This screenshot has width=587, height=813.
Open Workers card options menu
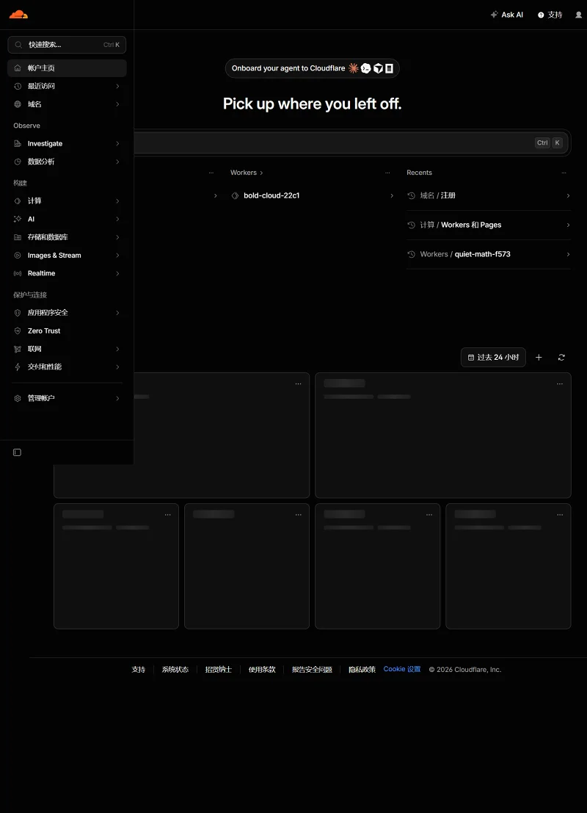click(387, 173)
